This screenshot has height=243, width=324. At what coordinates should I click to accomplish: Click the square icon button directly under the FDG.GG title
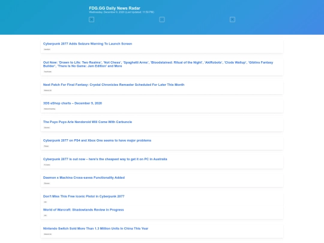[x=91, y=19]
